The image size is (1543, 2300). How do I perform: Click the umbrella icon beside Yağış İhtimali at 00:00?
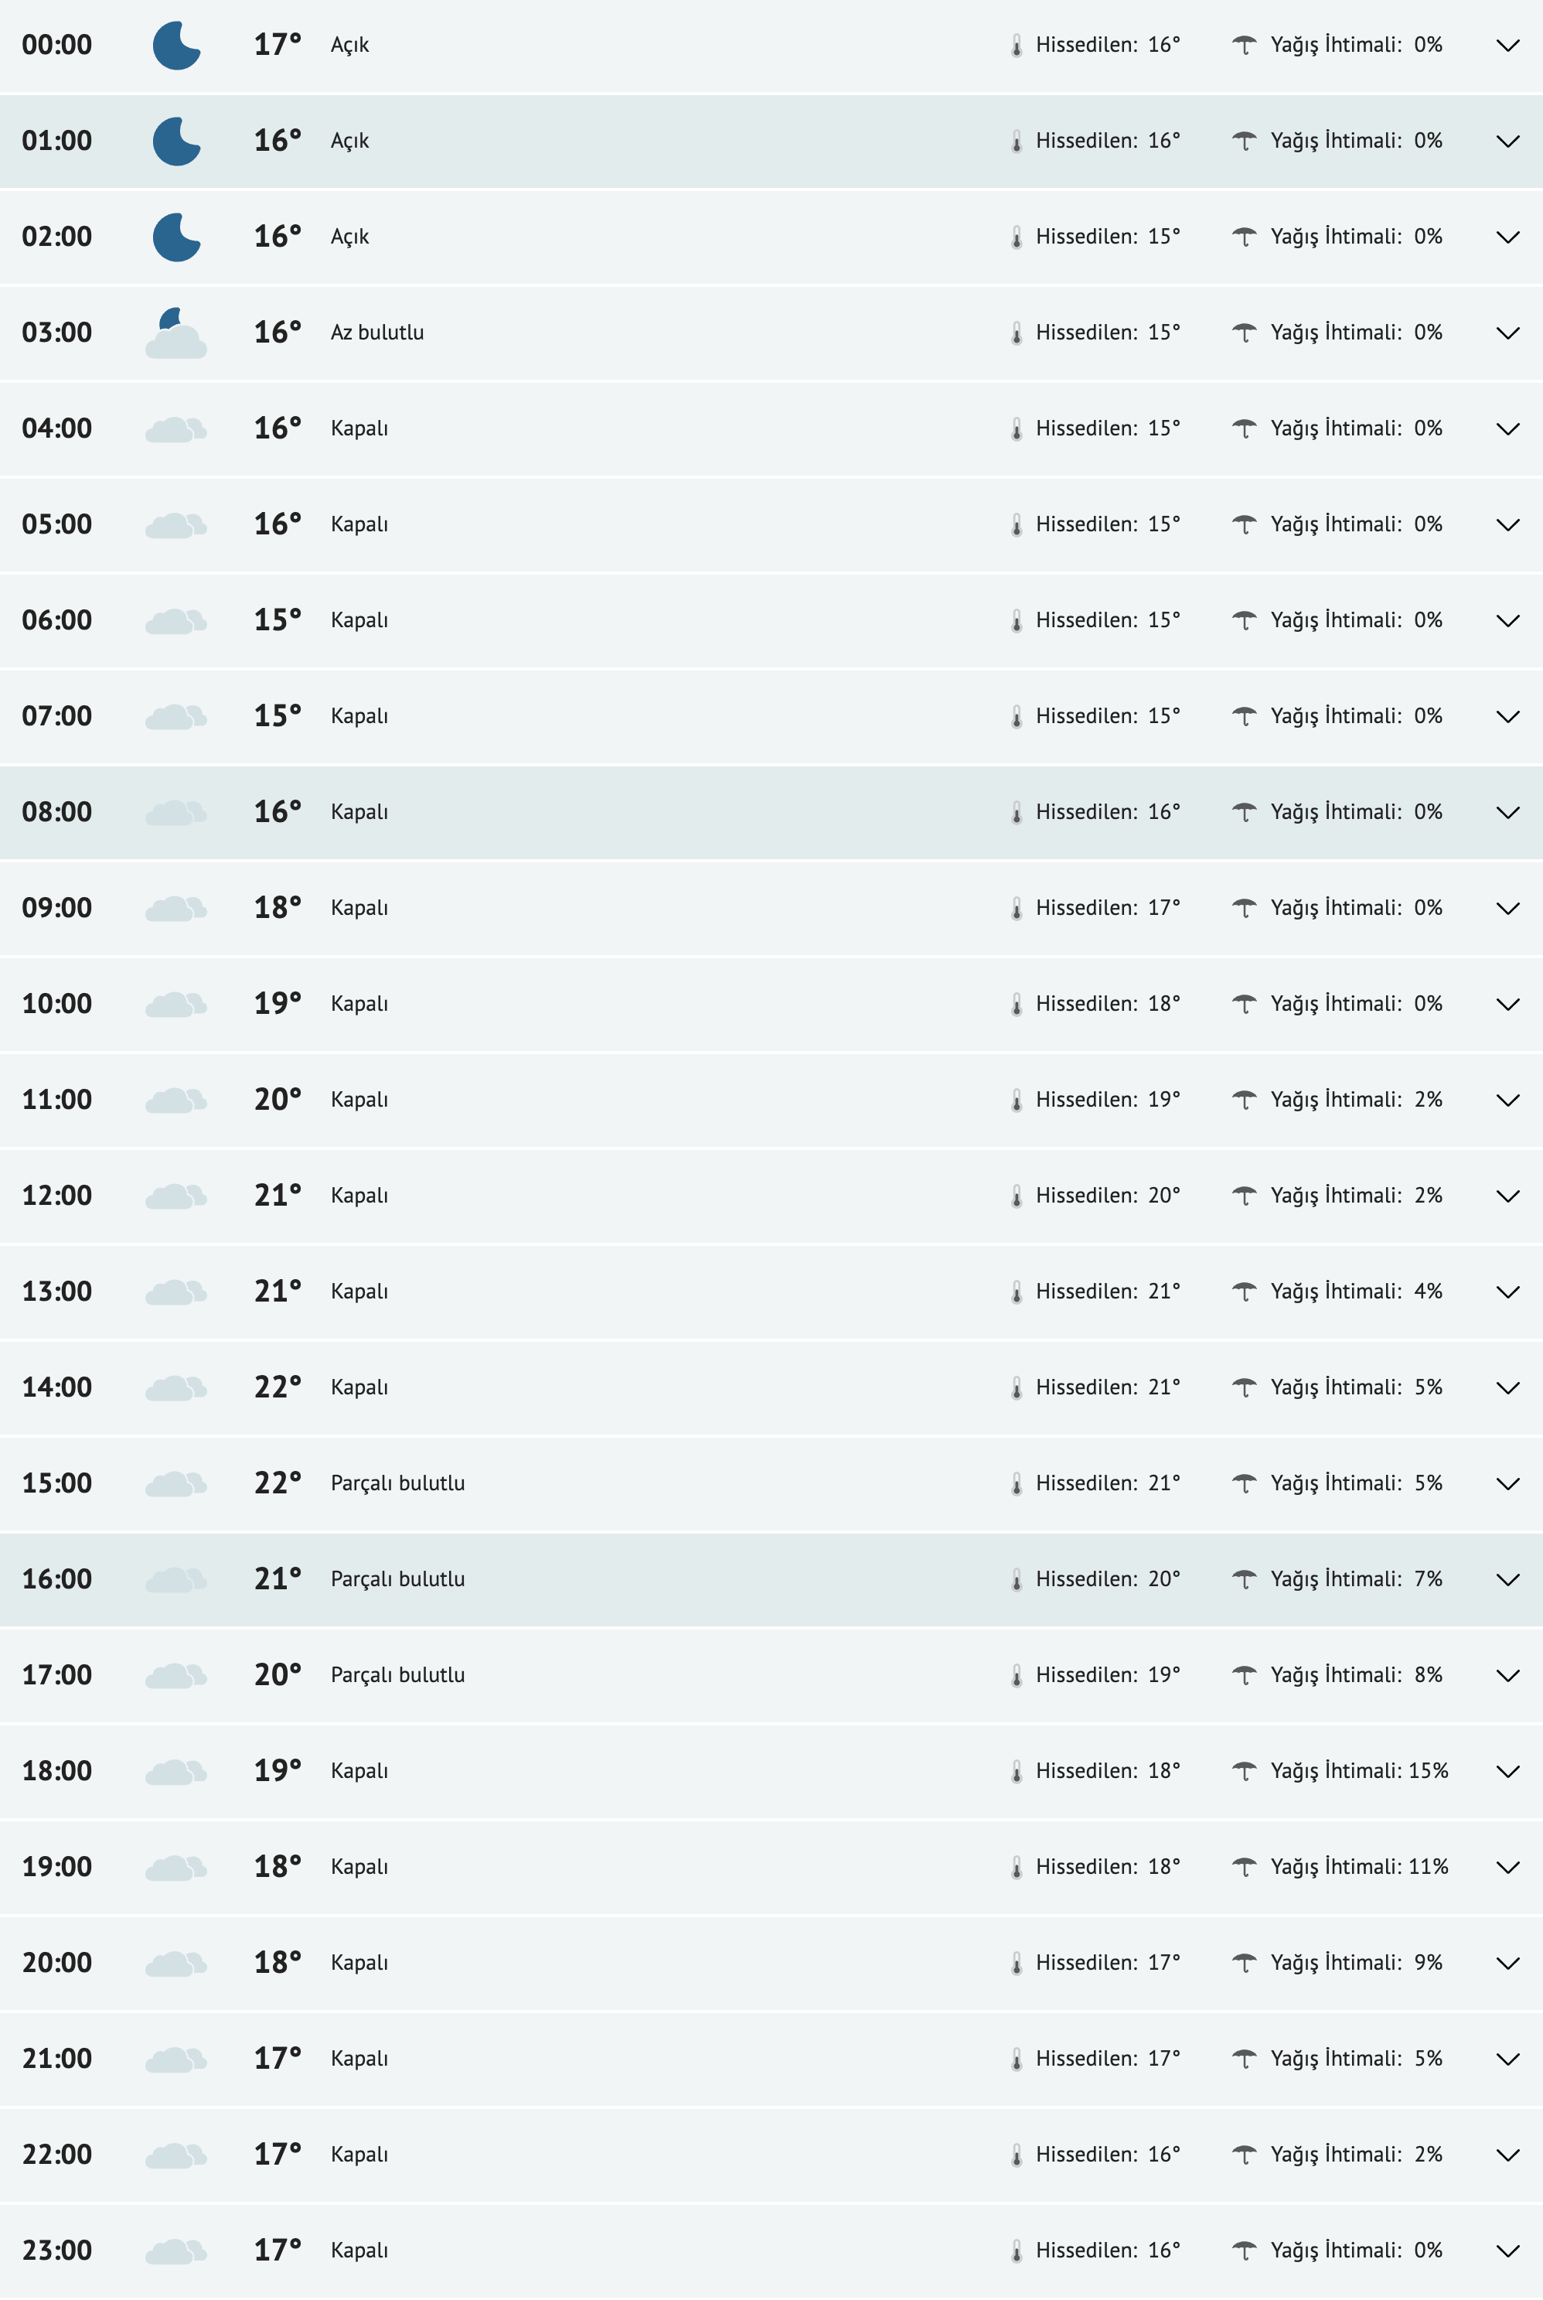point(1245,44)
